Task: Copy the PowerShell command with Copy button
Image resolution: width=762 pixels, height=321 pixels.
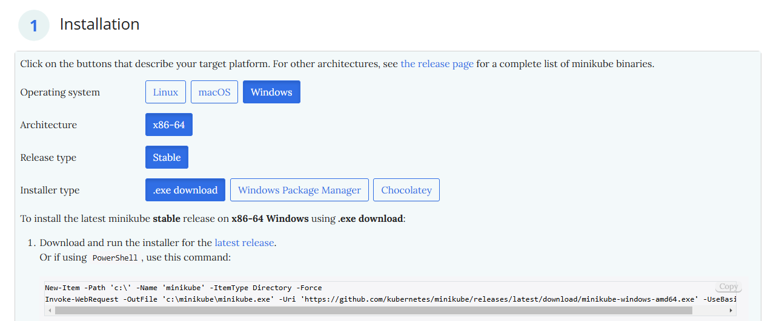Action: 729,287
